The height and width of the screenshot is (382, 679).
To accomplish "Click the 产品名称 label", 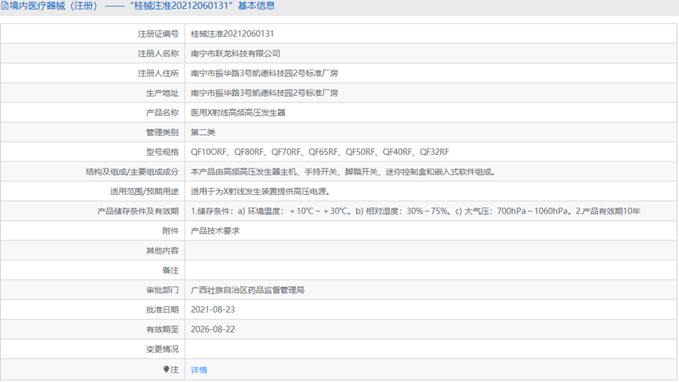I will coord(162,113).
